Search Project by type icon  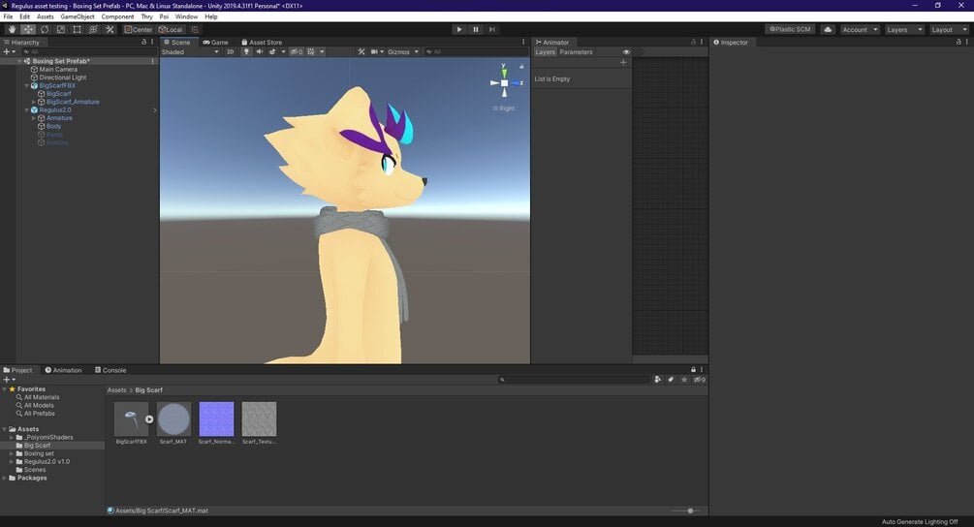(658, 380)
